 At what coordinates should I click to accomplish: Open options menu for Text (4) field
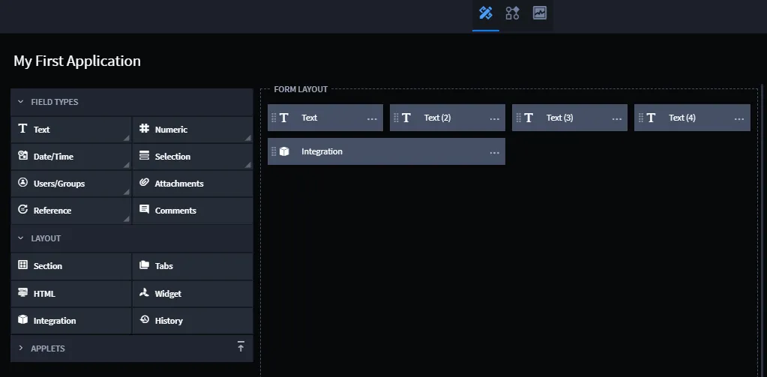click(739, 119)
